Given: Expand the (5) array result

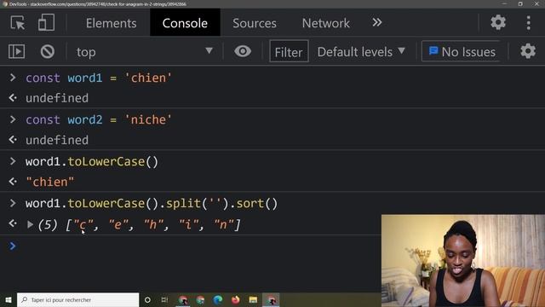Looking at the screenshot, I should 31,225.
